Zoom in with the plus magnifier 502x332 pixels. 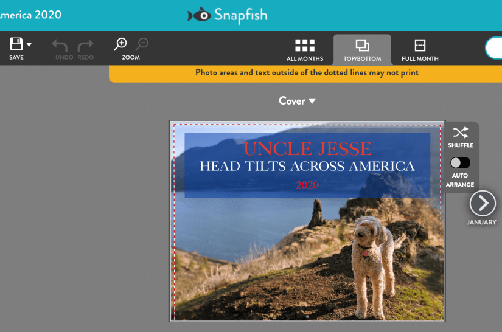[120, 44]
